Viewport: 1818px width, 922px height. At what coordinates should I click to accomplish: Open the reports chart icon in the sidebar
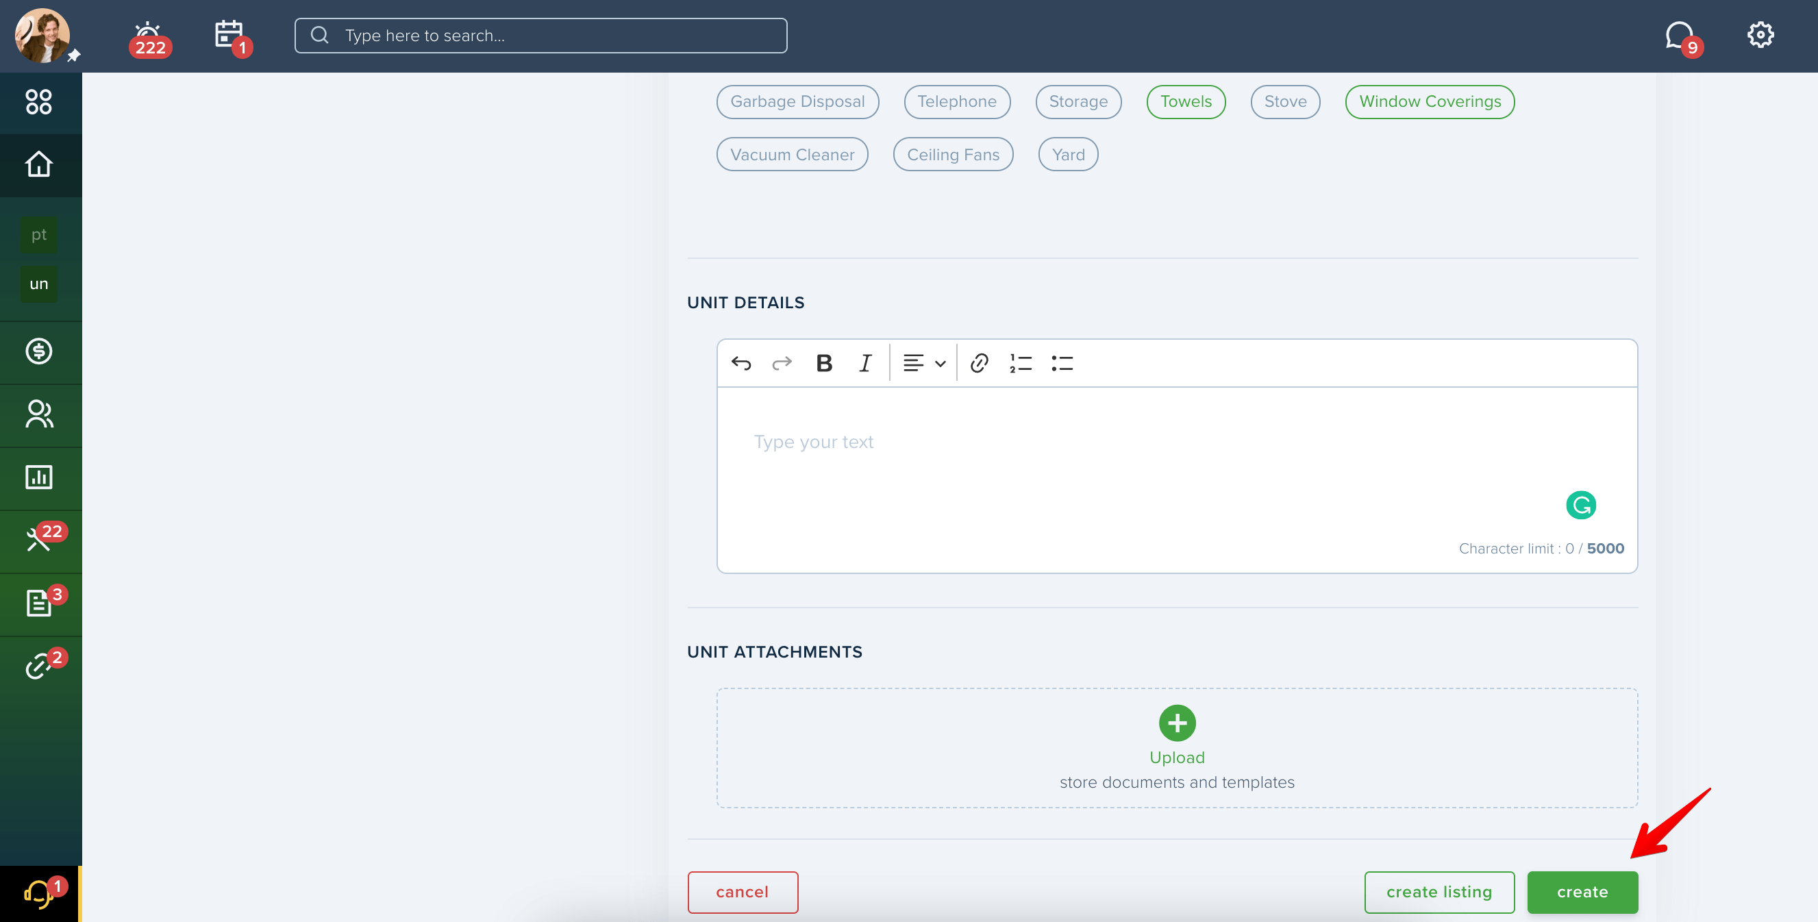[x=39, y=477]
